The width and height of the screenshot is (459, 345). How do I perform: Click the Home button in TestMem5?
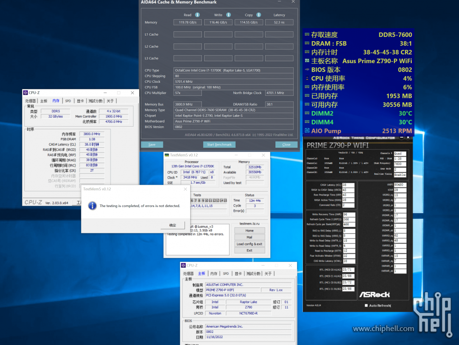[x=249, y=230]
